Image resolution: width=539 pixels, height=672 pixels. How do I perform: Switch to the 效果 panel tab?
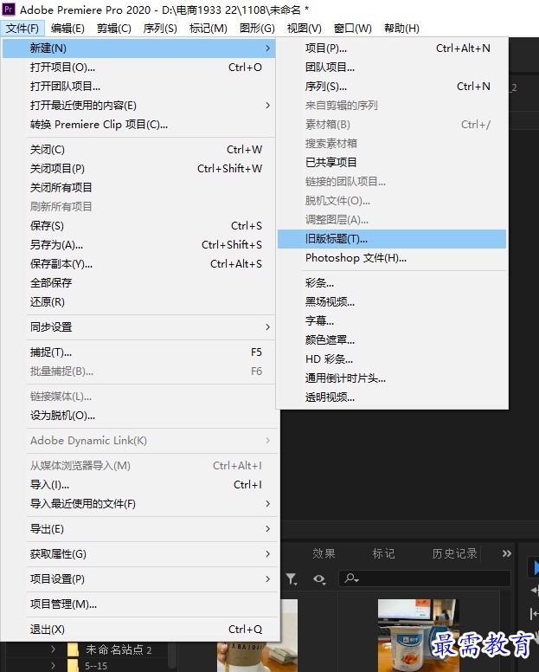point(324,553)
